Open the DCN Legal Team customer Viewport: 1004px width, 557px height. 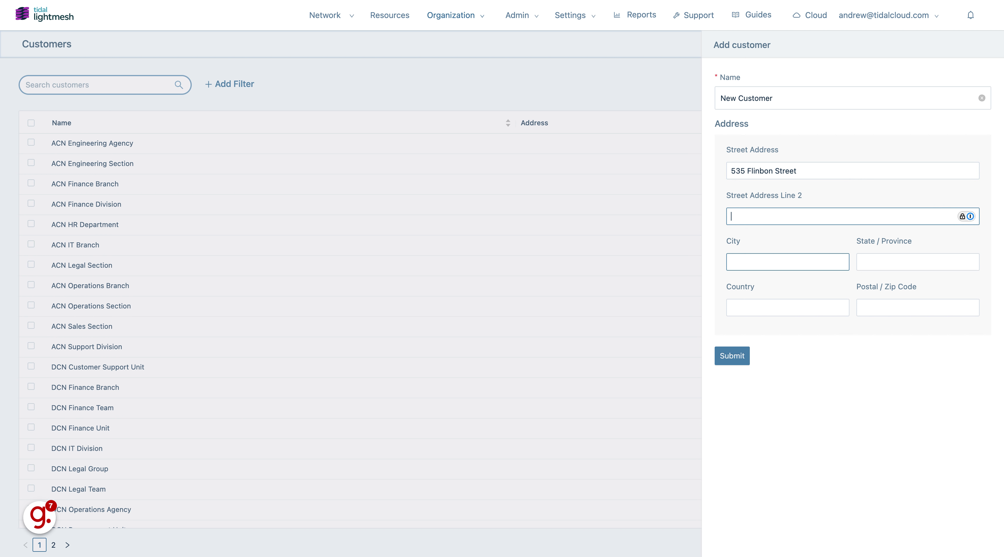78,489
